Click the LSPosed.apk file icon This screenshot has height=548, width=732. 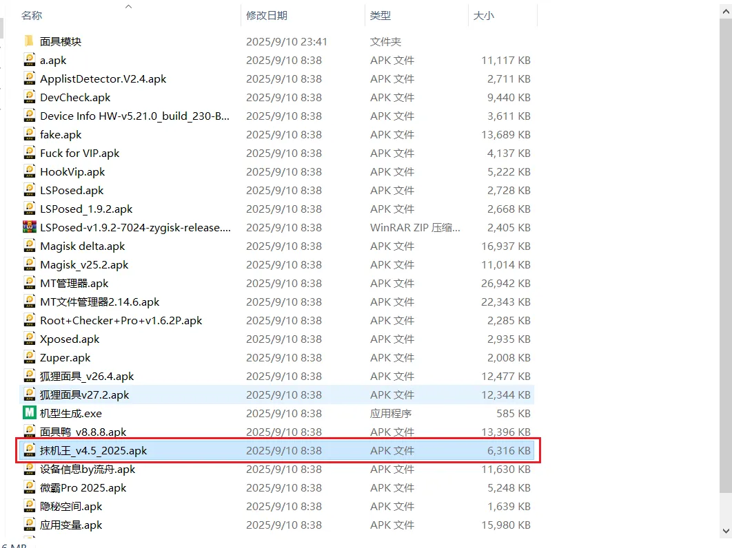(29, 190)
